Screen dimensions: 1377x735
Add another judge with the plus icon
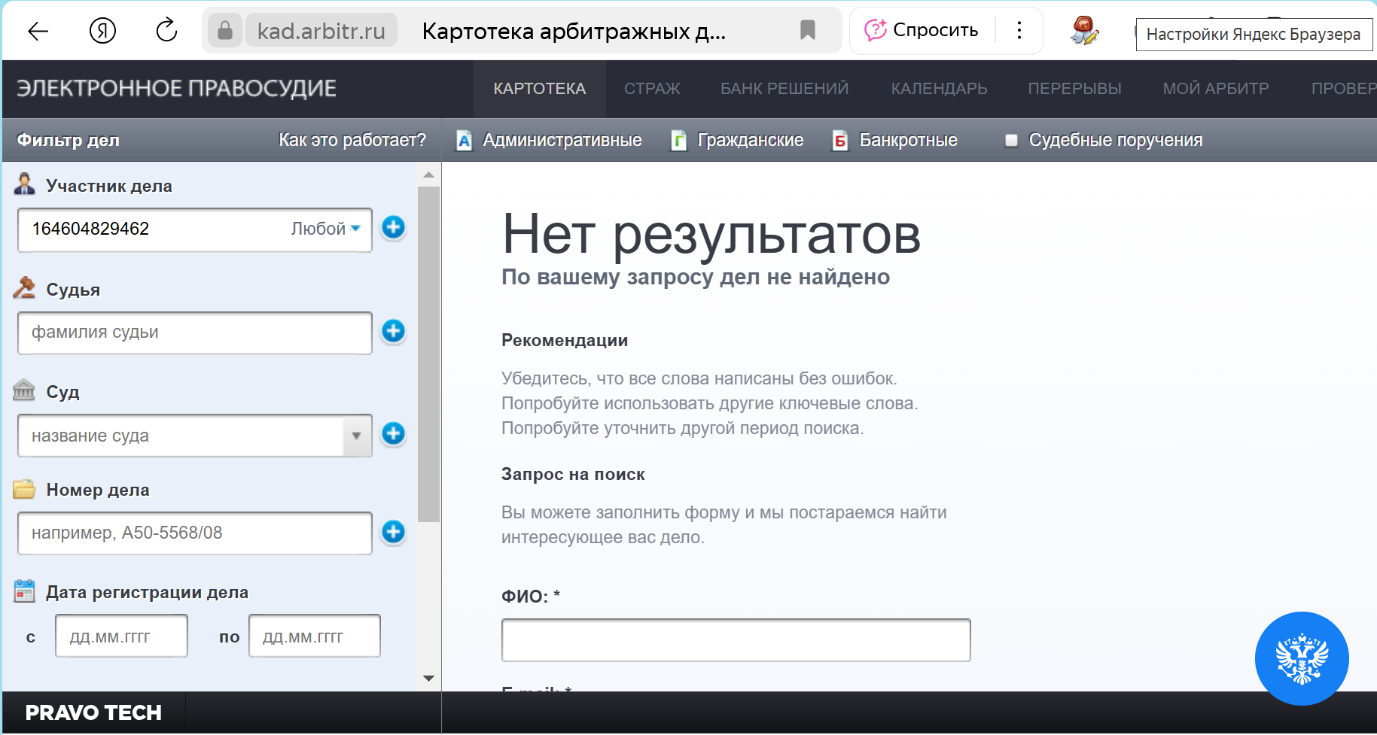point(393,331)
